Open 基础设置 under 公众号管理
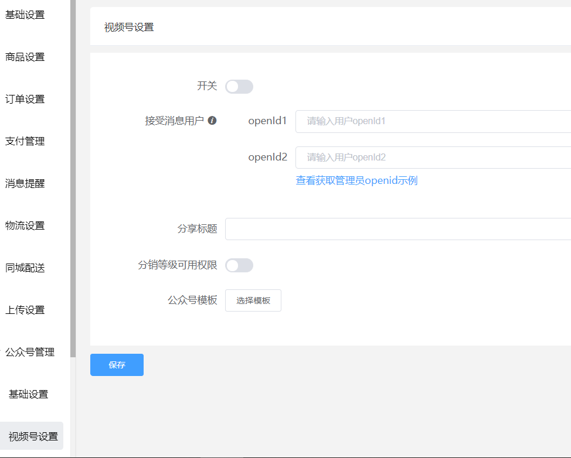571x458 pixels. click(x=28, y=394)
